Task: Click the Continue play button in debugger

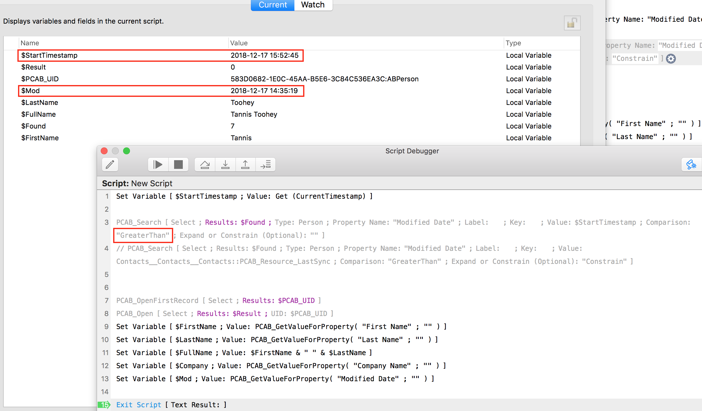Action: 158,165
